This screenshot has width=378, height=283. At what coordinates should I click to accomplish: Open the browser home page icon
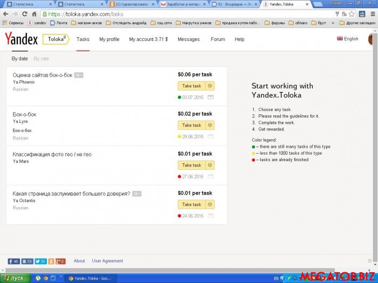(34, 14)
